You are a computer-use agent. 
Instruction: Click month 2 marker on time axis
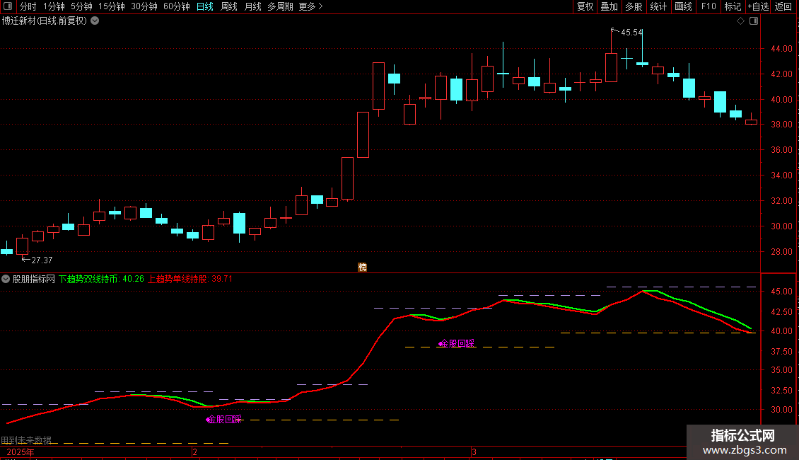[x=194, y=452]
